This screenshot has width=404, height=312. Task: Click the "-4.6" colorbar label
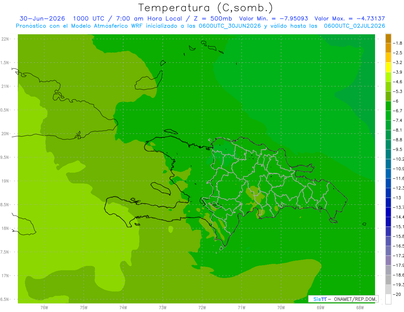(398, 81)
